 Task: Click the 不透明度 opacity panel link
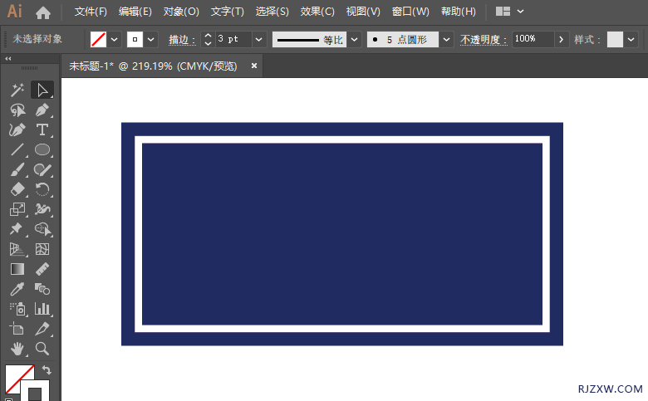(x=484, y=40)
